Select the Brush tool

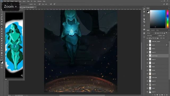(x=2, y=26)
